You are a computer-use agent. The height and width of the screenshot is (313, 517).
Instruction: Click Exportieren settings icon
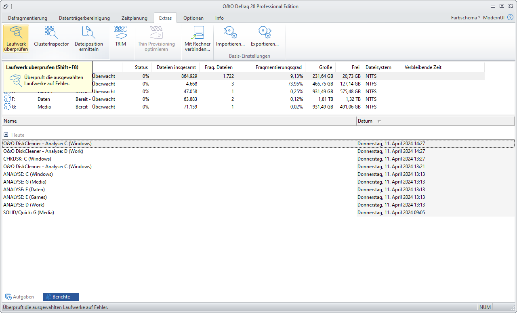pos(265,36)
